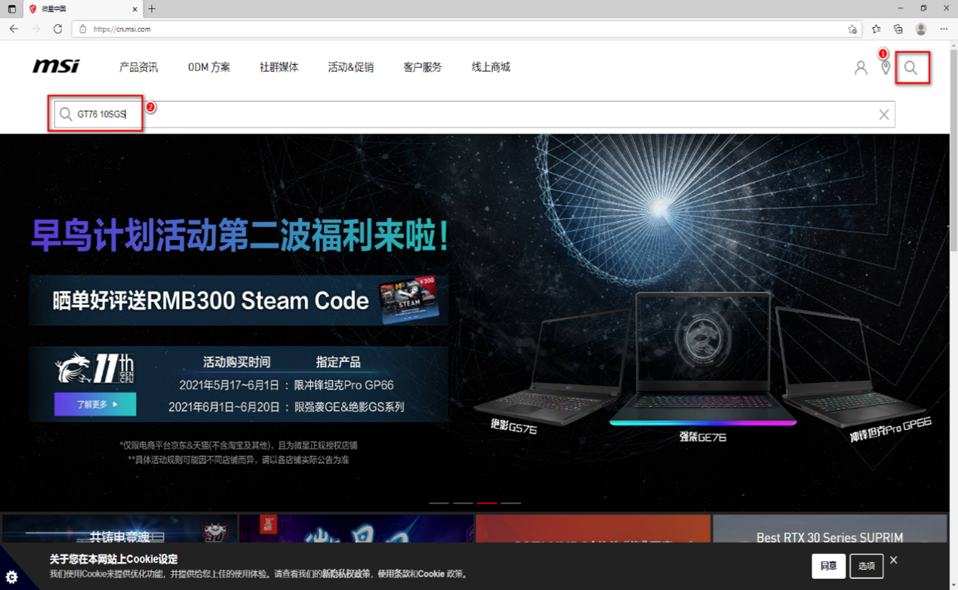This screenshot has width=958, height=590.
Task: Go back to previous page
Action: [x=14, y=29]
